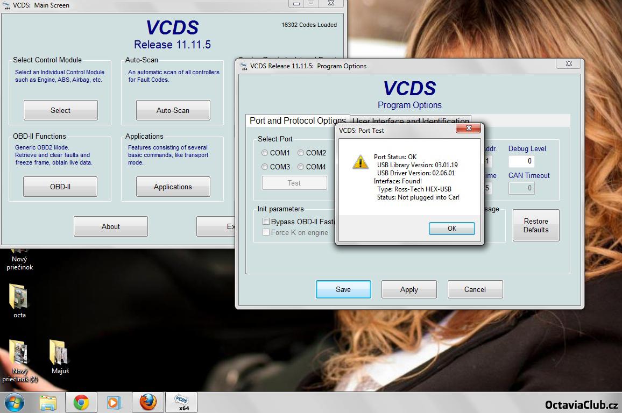This screenshot has width=622, height=413.
Task: Open Windows Explorer from the taskbar
Action: tap(48, 402)
